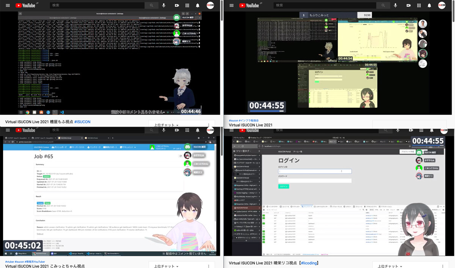Image resolution: width=455 pixels, height=268 pixels.
Task: Click YouTube logo in インフラ勉強会 window
Action: [x=249, y=5]
